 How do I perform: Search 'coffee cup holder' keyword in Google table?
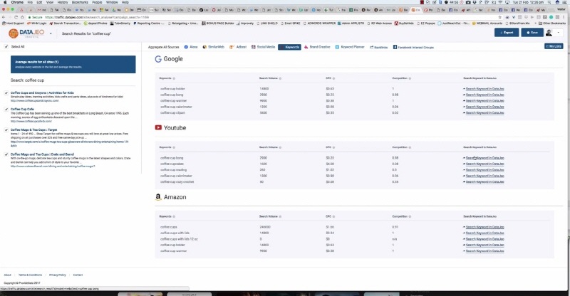coord(485,89)
